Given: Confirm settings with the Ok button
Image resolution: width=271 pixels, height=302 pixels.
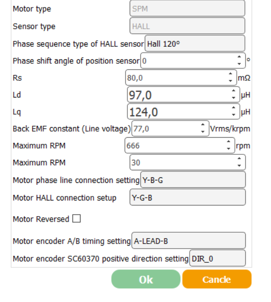Looking at the screenshot, I should (146, 279).
